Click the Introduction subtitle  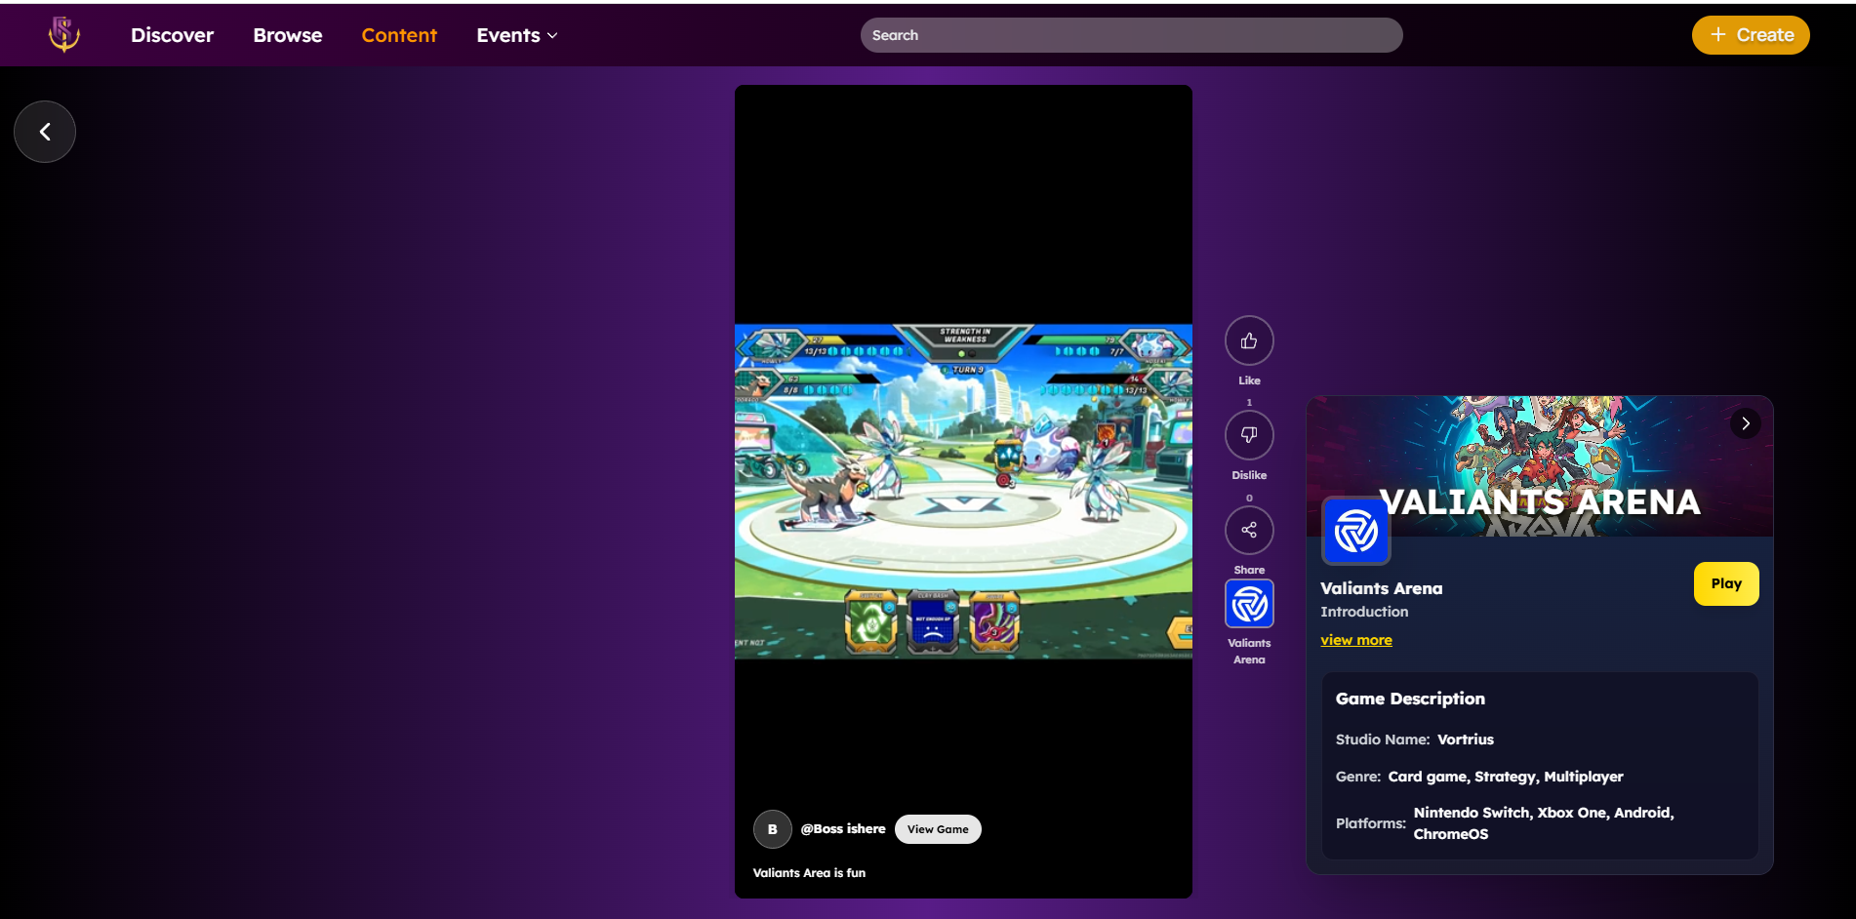point(1364,612)
